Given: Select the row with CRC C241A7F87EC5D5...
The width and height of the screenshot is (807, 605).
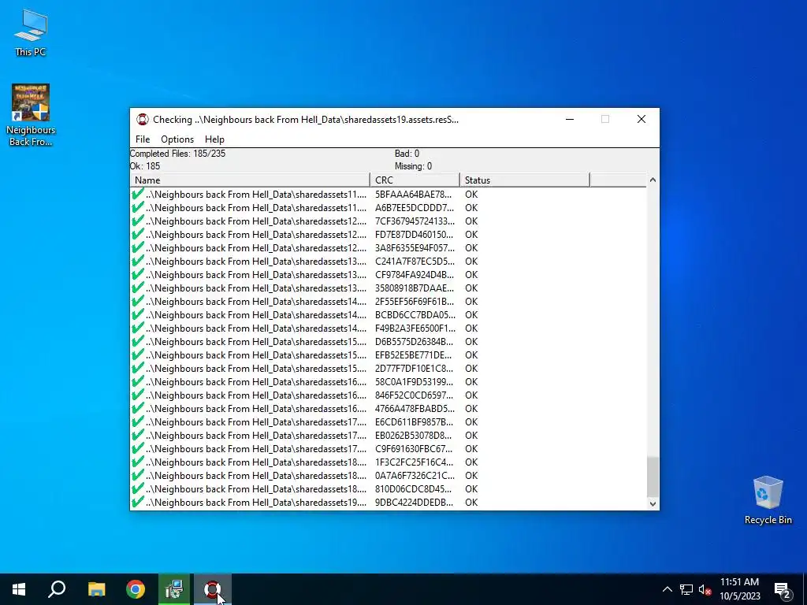Looking at the screenshot, I should [388, 262].
